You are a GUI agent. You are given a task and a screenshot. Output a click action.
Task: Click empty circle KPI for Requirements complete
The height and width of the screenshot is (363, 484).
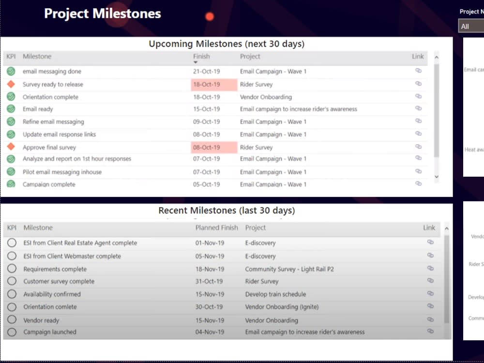tap(12, 269)
